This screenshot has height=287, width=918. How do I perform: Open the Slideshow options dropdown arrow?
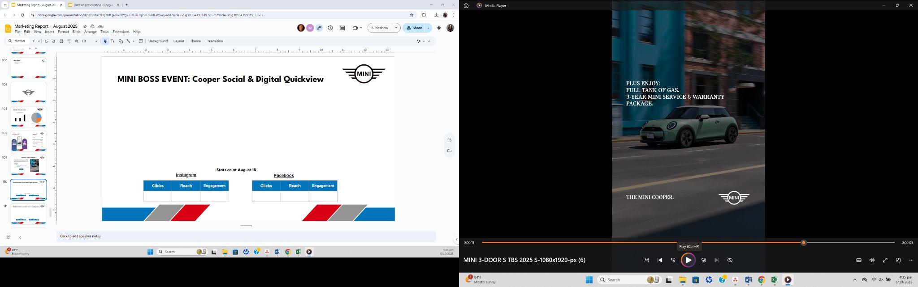pyautogui.click(x=396, y=28)
